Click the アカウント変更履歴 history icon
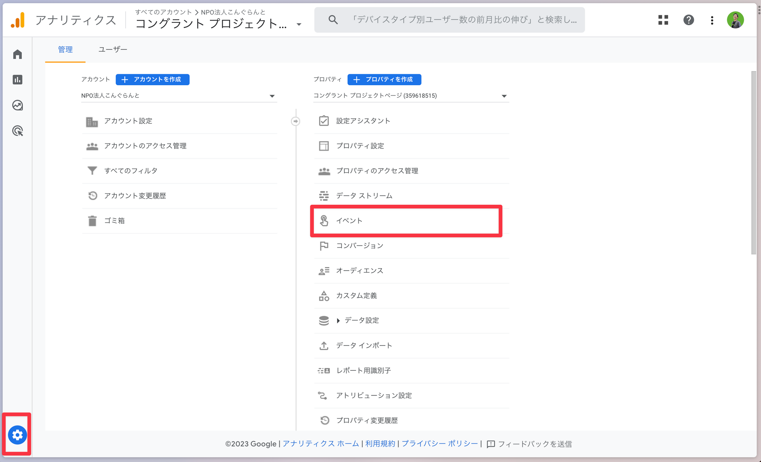This screenshot has width=761, height=462. pos(92,196)
